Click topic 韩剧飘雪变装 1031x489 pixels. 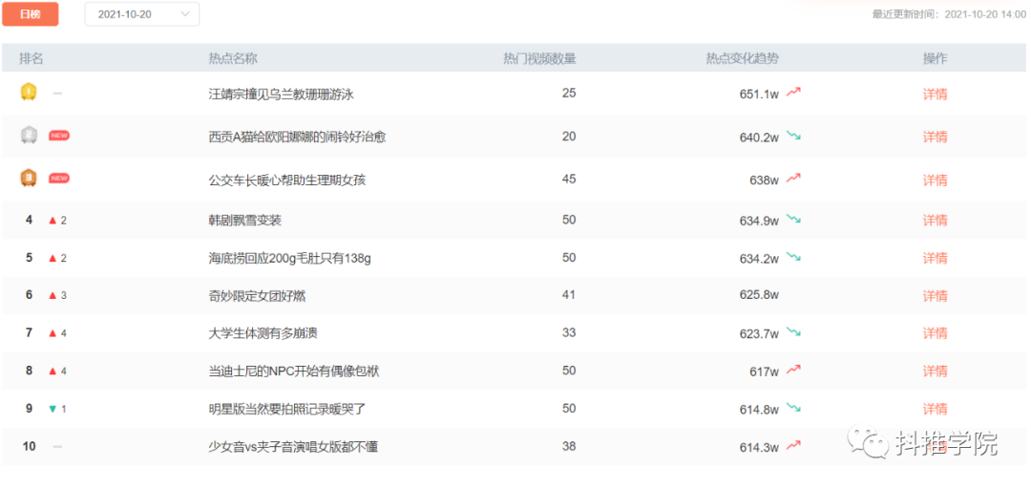click(x=245, y=220)
